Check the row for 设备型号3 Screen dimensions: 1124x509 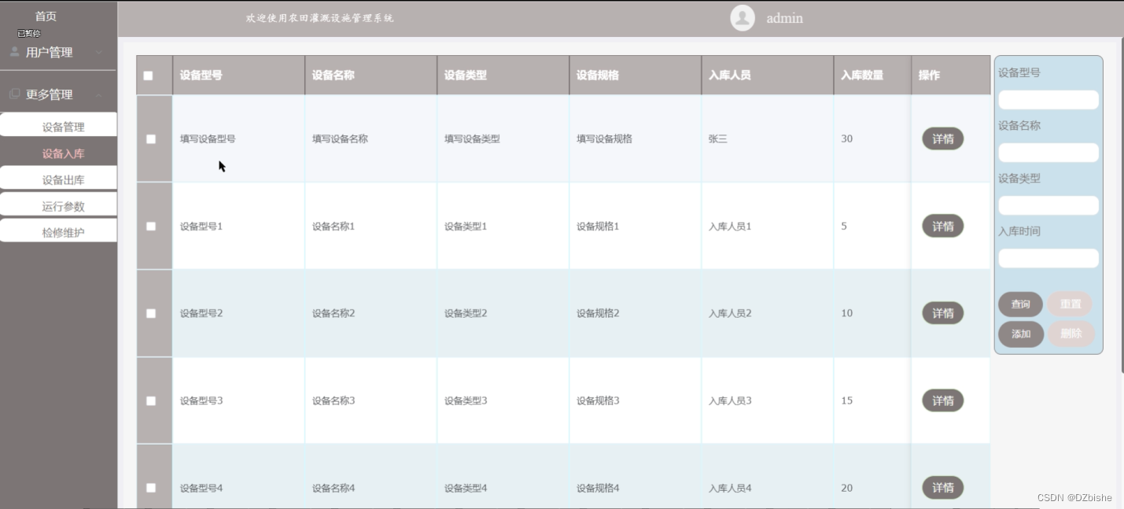[151, 401]
